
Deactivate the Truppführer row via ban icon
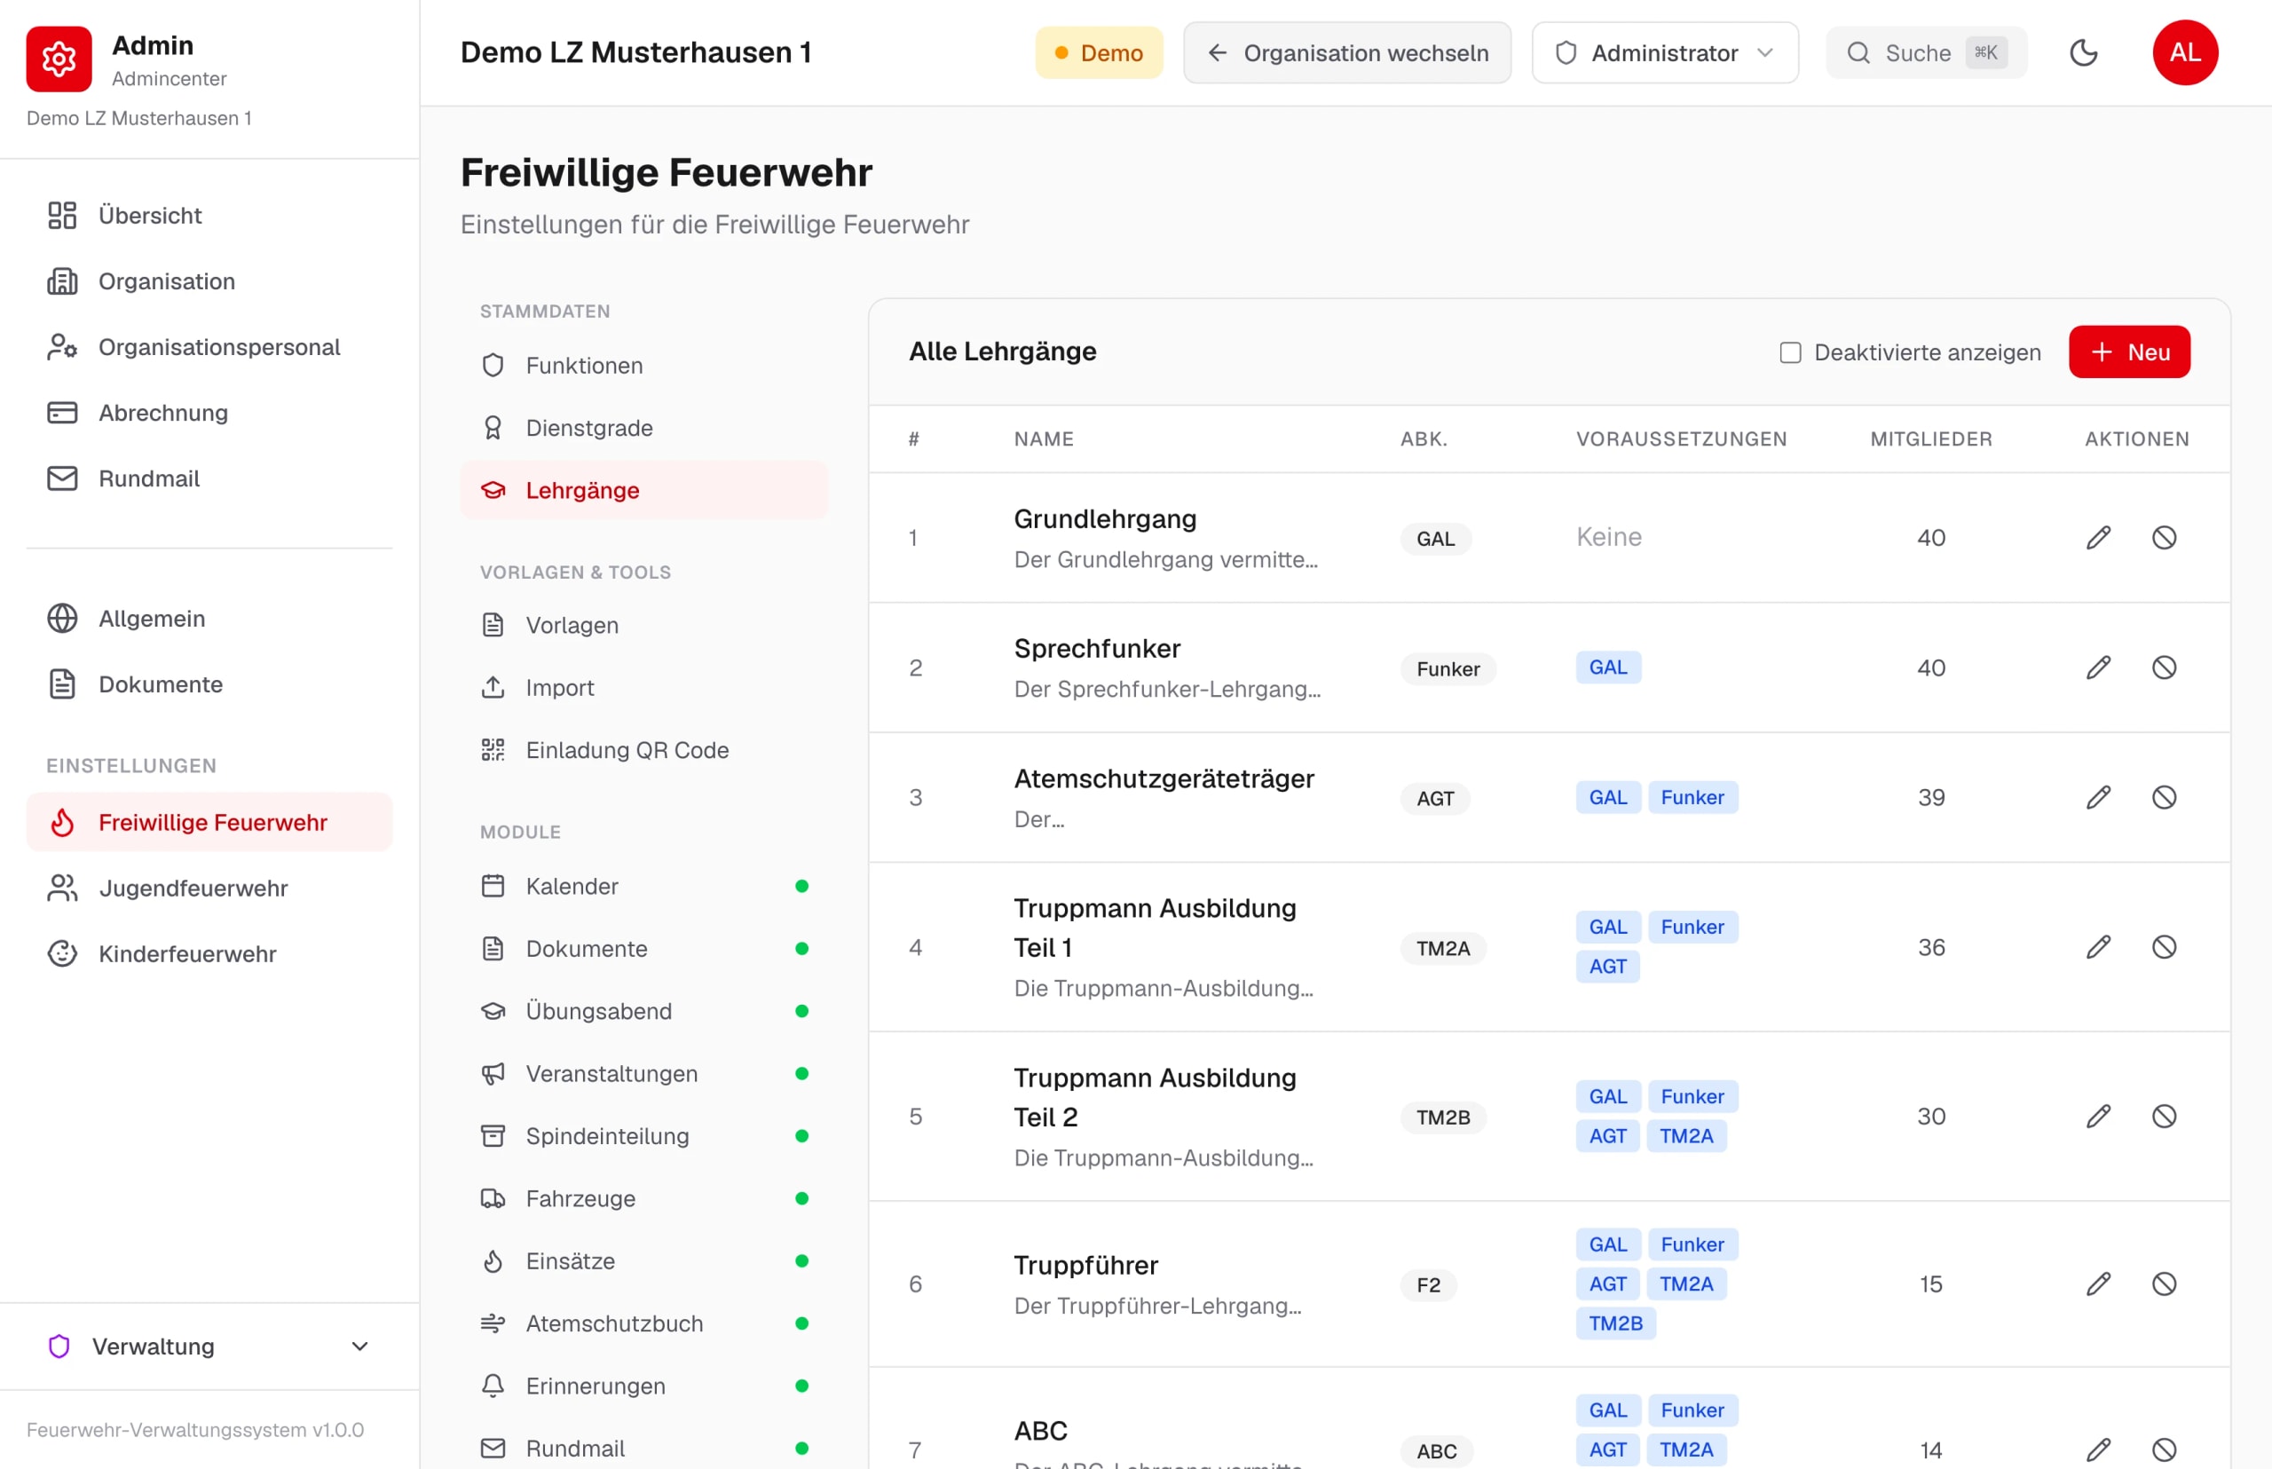(2163, 1284)
